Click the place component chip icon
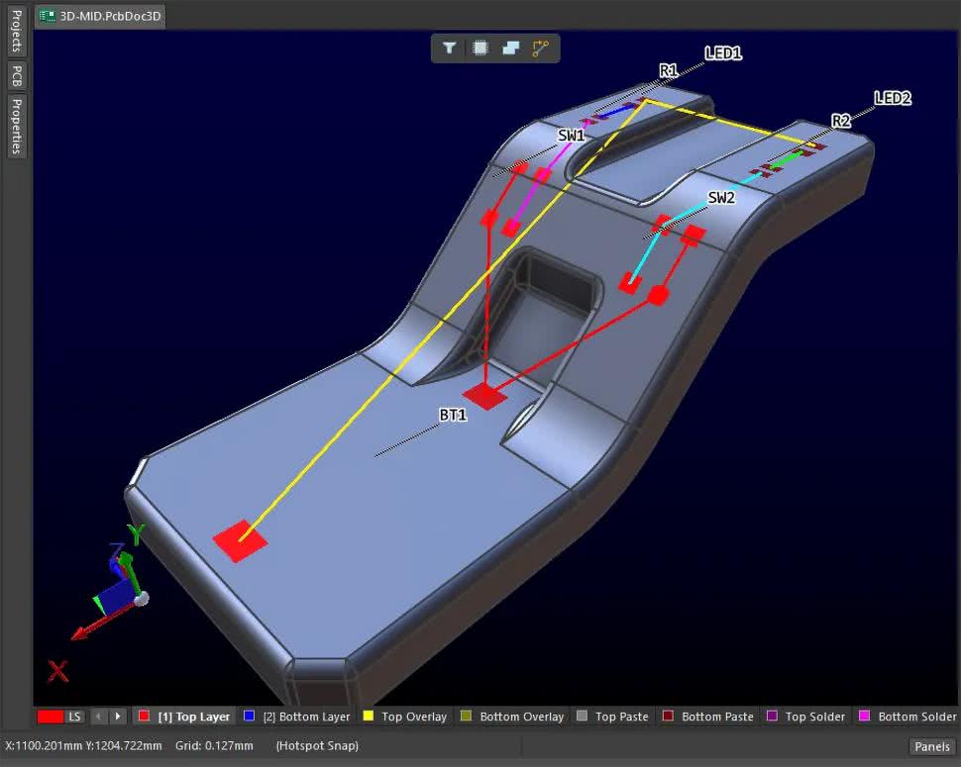961x767 pixels. tap(480, 48)
